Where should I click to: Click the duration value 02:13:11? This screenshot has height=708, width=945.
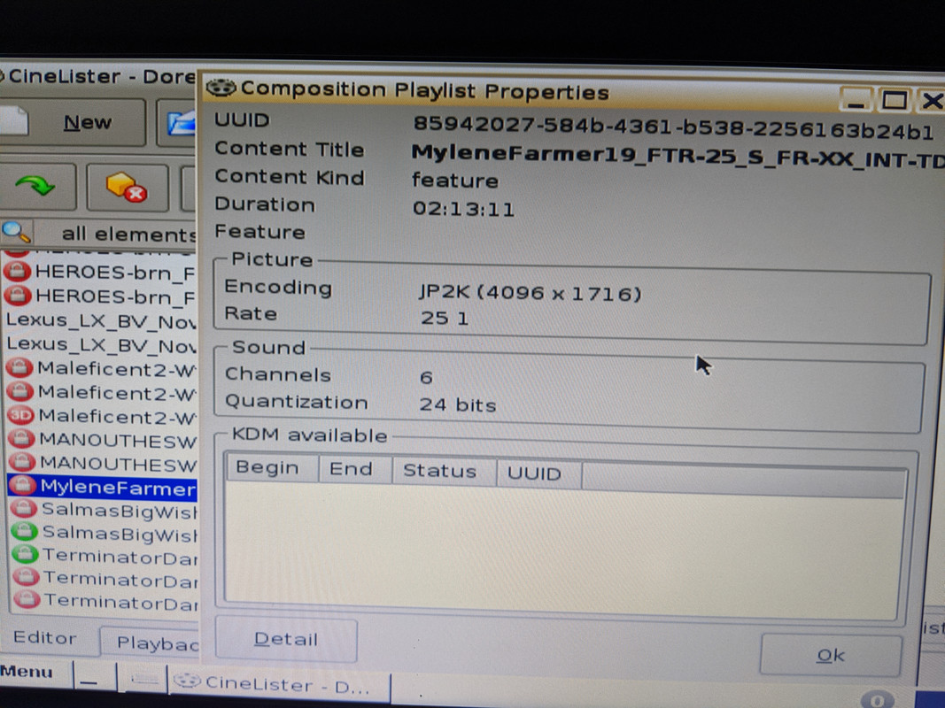point(463,209)
